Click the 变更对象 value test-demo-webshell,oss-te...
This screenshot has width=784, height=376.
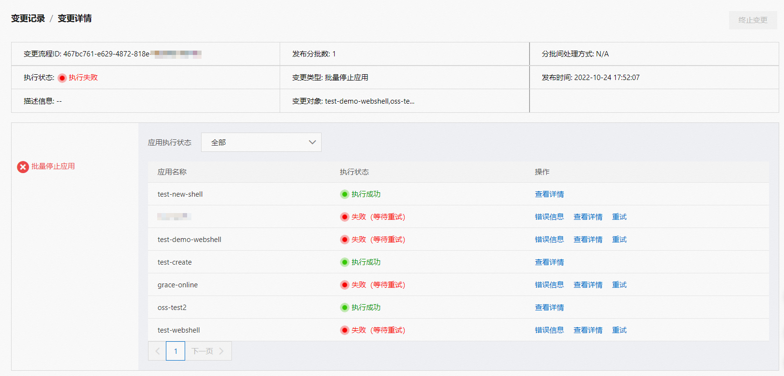click(x=370, y=101)
